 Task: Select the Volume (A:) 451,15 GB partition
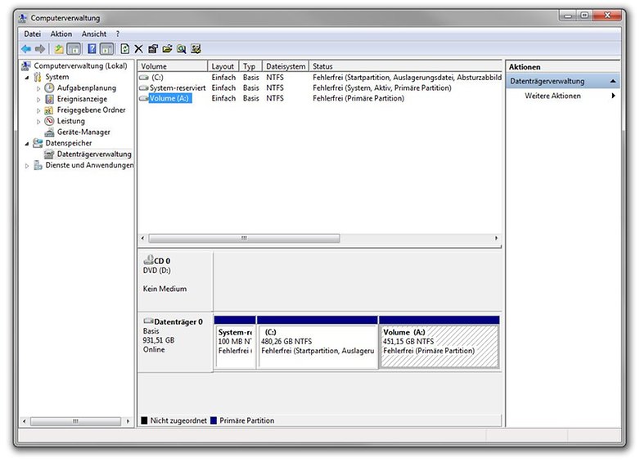point(439,342)
